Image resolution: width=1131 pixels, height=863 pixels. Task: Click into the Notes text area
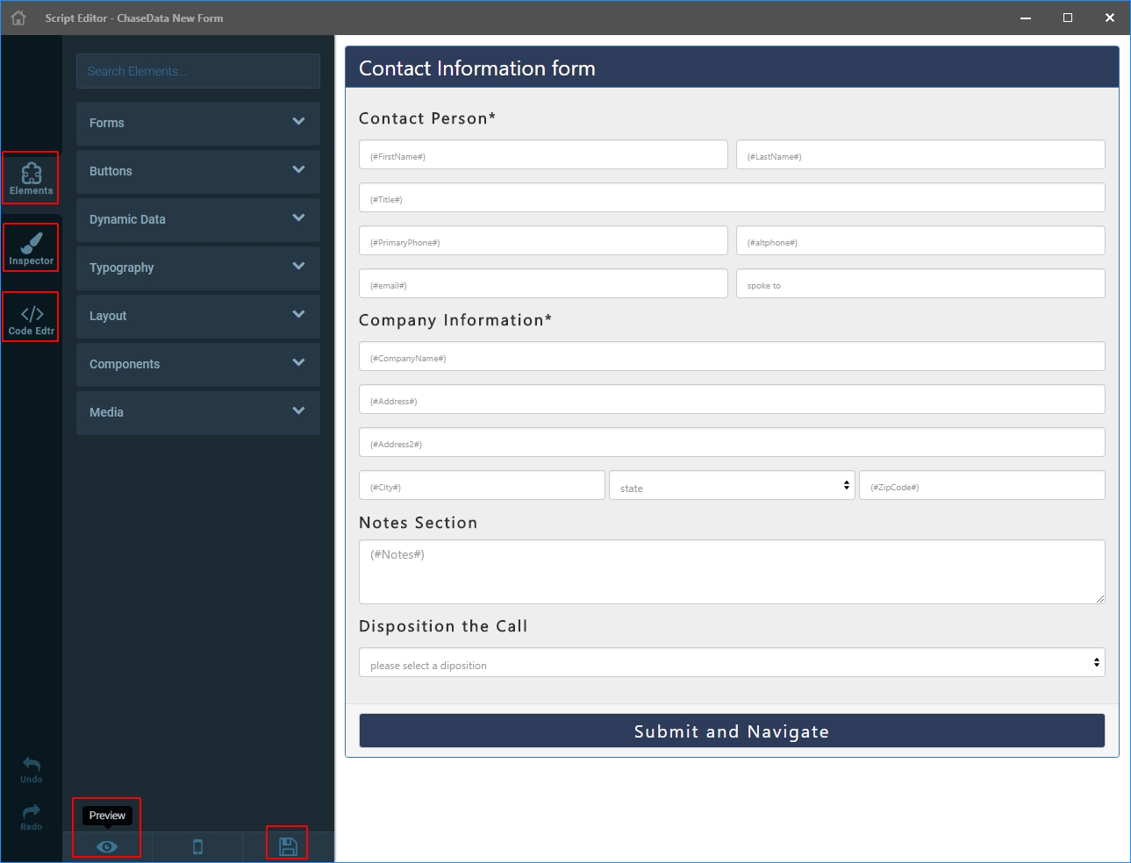coord(732,570)
